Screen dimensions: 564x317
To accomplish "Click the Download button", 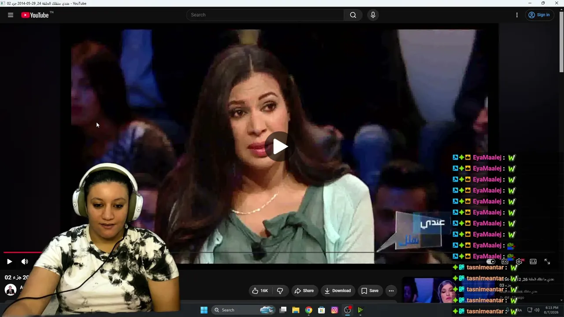I will pos(338,291).
